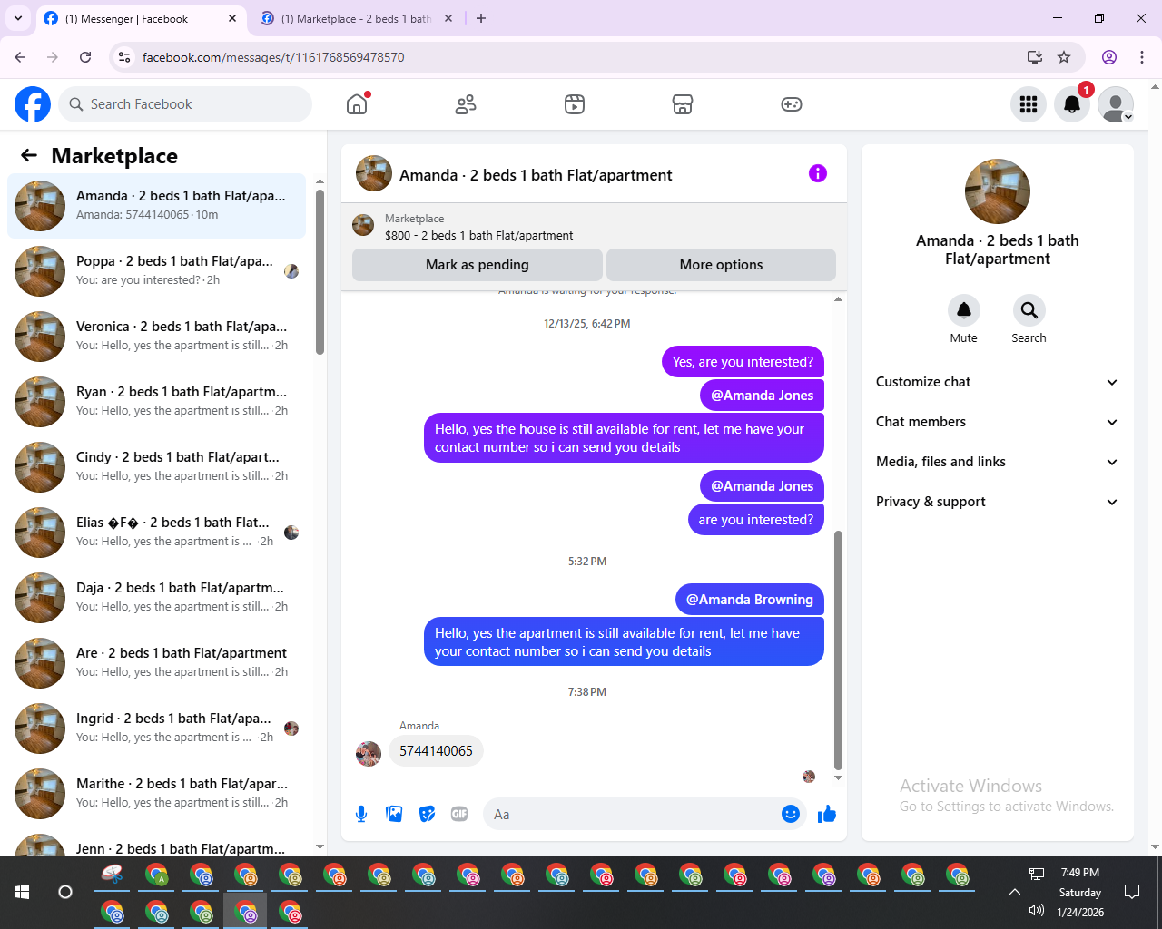This screenshot has height=929, width=1162.
Task: Click More options button
Action: click(x=721, y=265)
